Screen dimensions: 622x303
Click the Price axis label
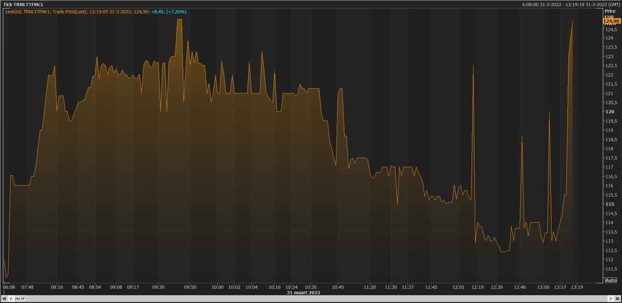pos(610,11)
